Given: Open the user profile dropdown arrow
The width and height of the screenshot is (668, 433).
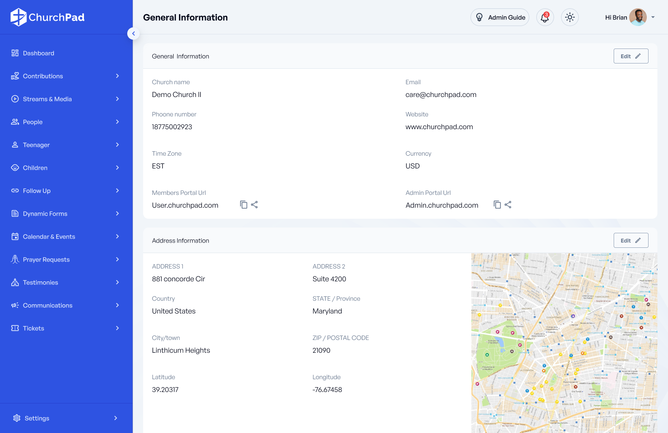Looking at the screenshot, I should coord(653,18).
